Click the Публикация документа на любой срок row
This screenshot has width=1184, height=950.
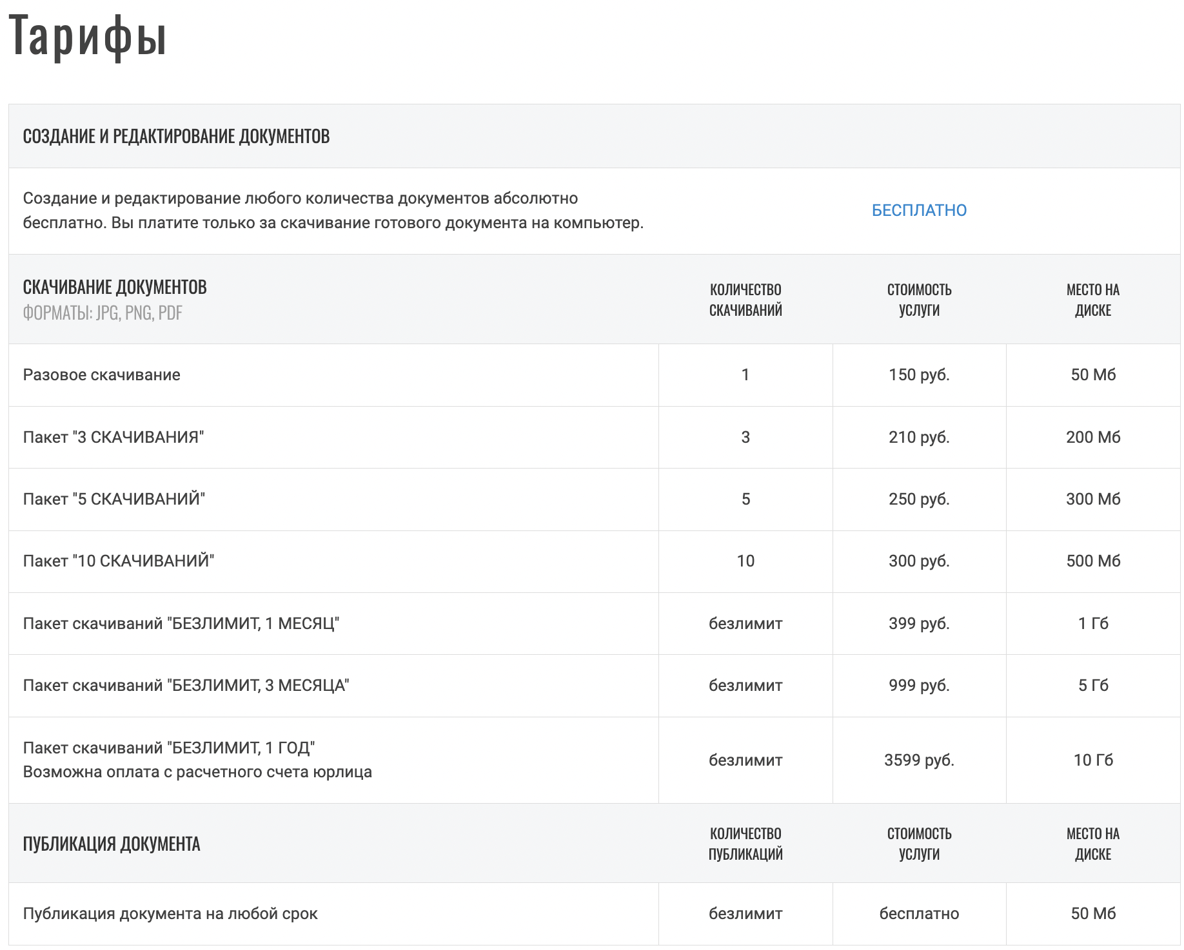pyautogui.click(x=170, y=913)
